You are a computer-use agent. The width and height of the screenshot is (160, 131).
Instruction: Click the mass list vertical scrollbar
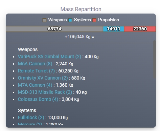point(154,59)
